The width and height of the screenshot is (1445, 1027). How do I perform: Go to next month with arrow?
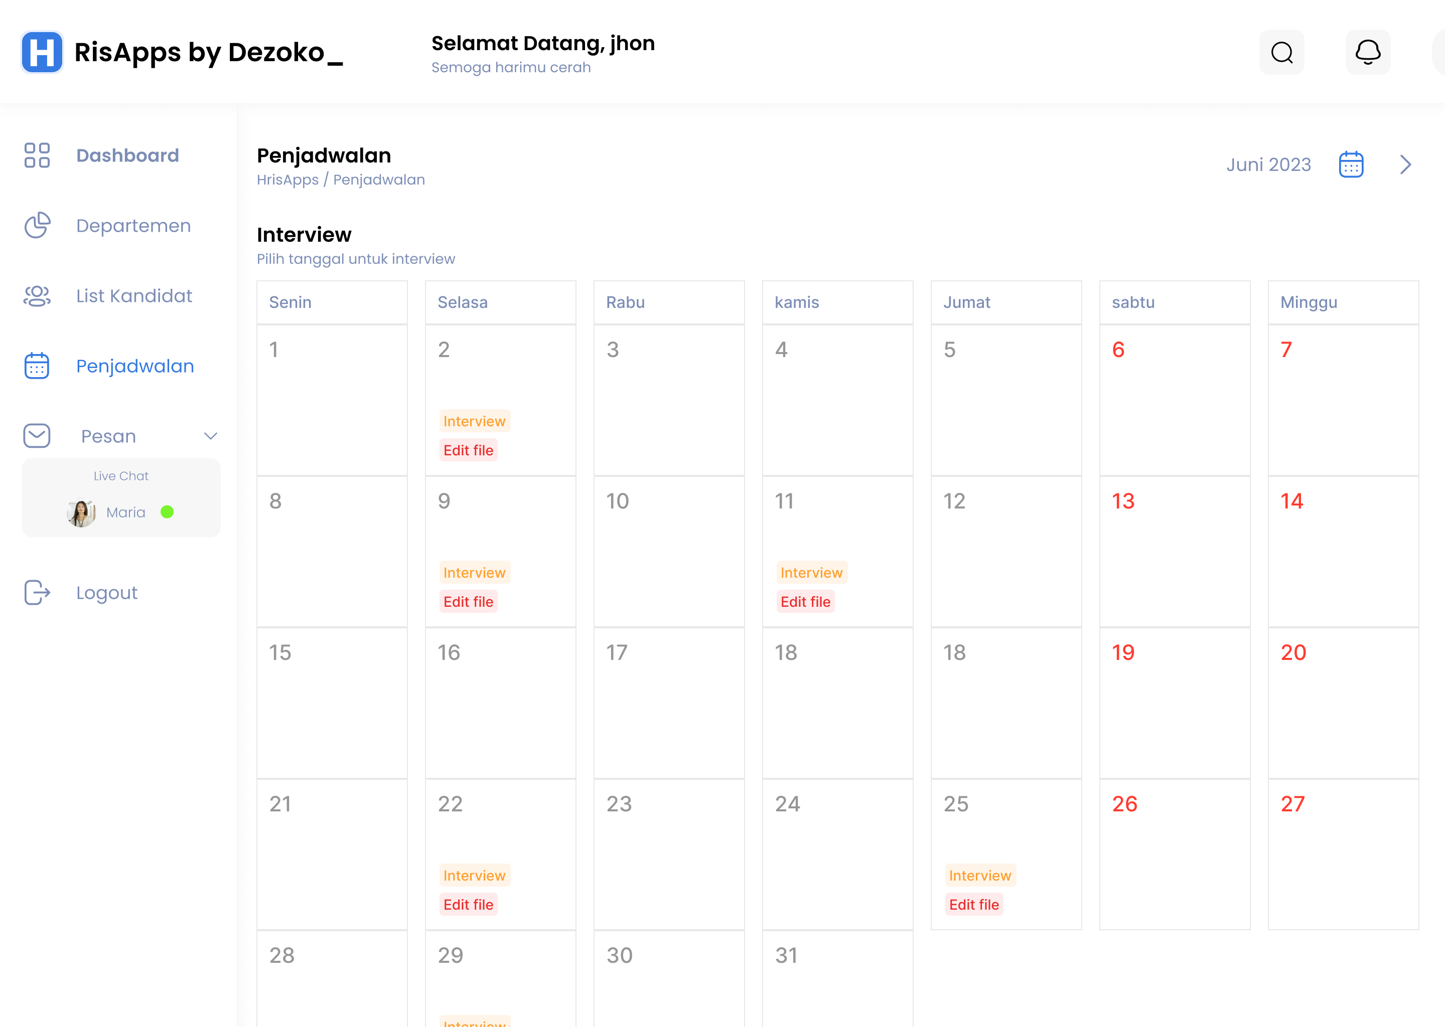point(1406,164)
